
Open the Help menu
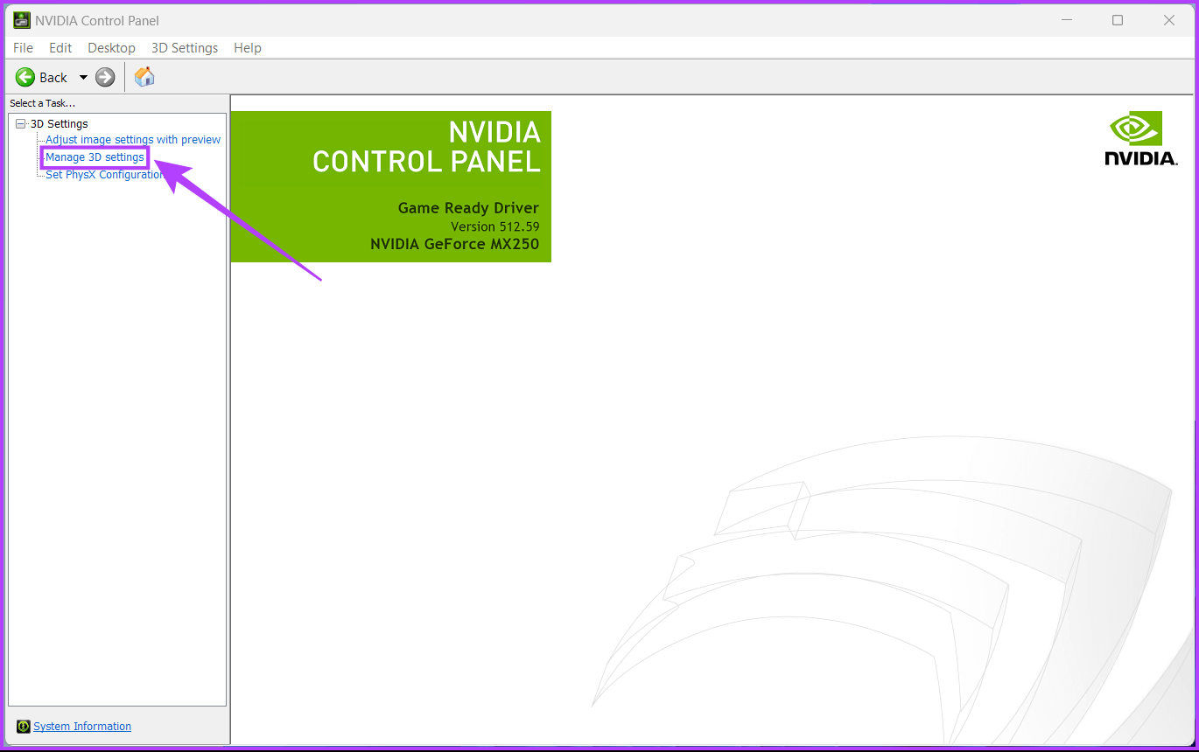point(248,48)
